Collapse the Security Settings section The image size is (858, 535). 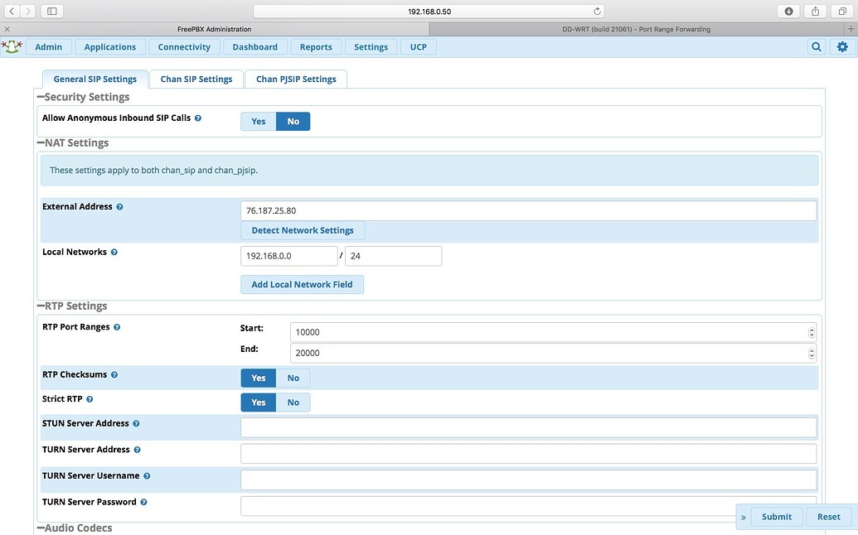41,96
